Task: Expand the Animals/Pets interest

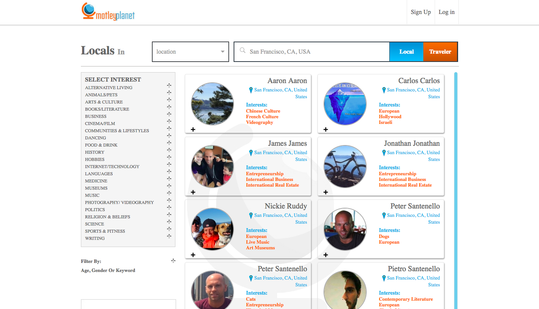Action: 169,93
